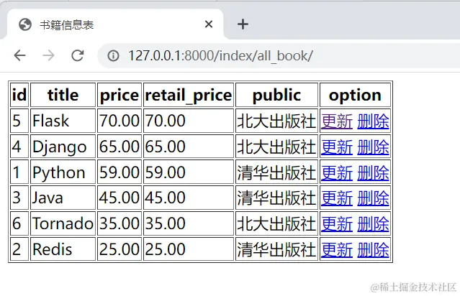This screenshot has height=296, width=460.
Task: Click price cell 59.00 in Python row
Action: coord(119,172)
